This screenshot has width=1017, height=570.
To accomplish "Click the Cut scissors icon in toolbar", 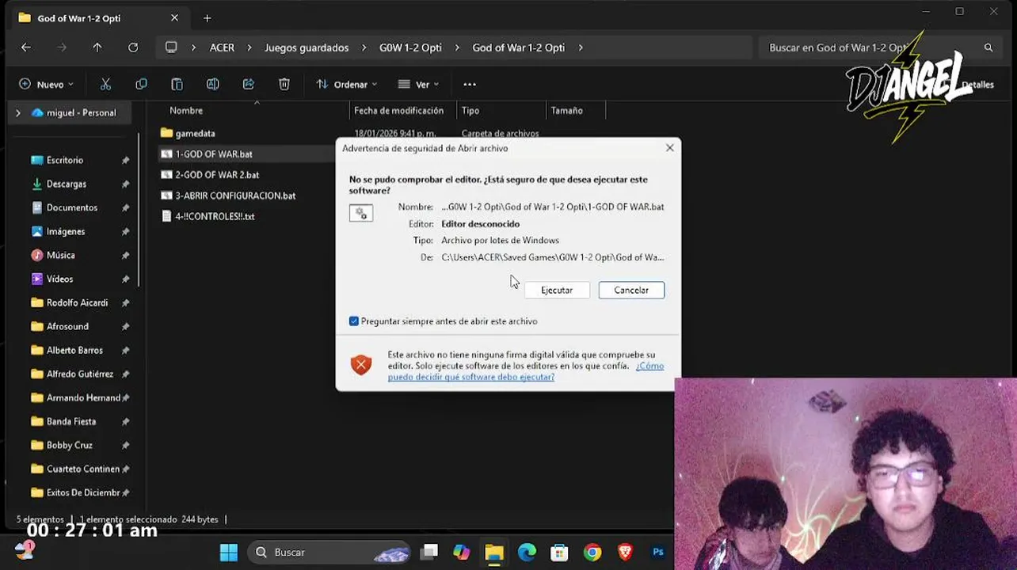I will coord(105,84).
